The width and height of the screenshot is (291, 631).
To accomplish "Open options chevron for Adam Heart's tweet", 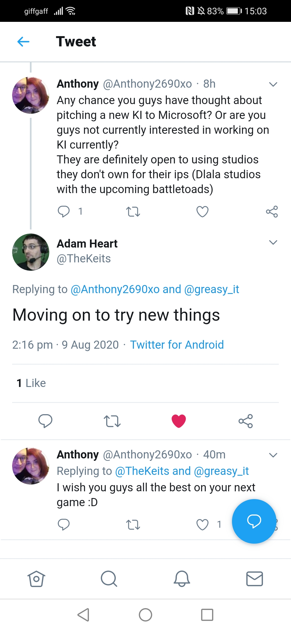I will (x=273, y=242).
